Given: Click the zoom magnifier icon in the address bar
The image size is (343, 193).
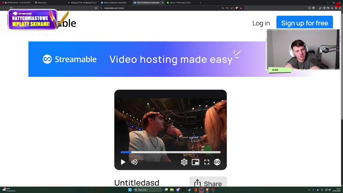Looking at the screenshot, I should pyautogui.click(x=227, y=8).
